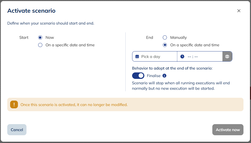Set End to 'Manually' radio option
This screenshot has width=251, height=143.
pyautogui.click(x=165, y=37)
